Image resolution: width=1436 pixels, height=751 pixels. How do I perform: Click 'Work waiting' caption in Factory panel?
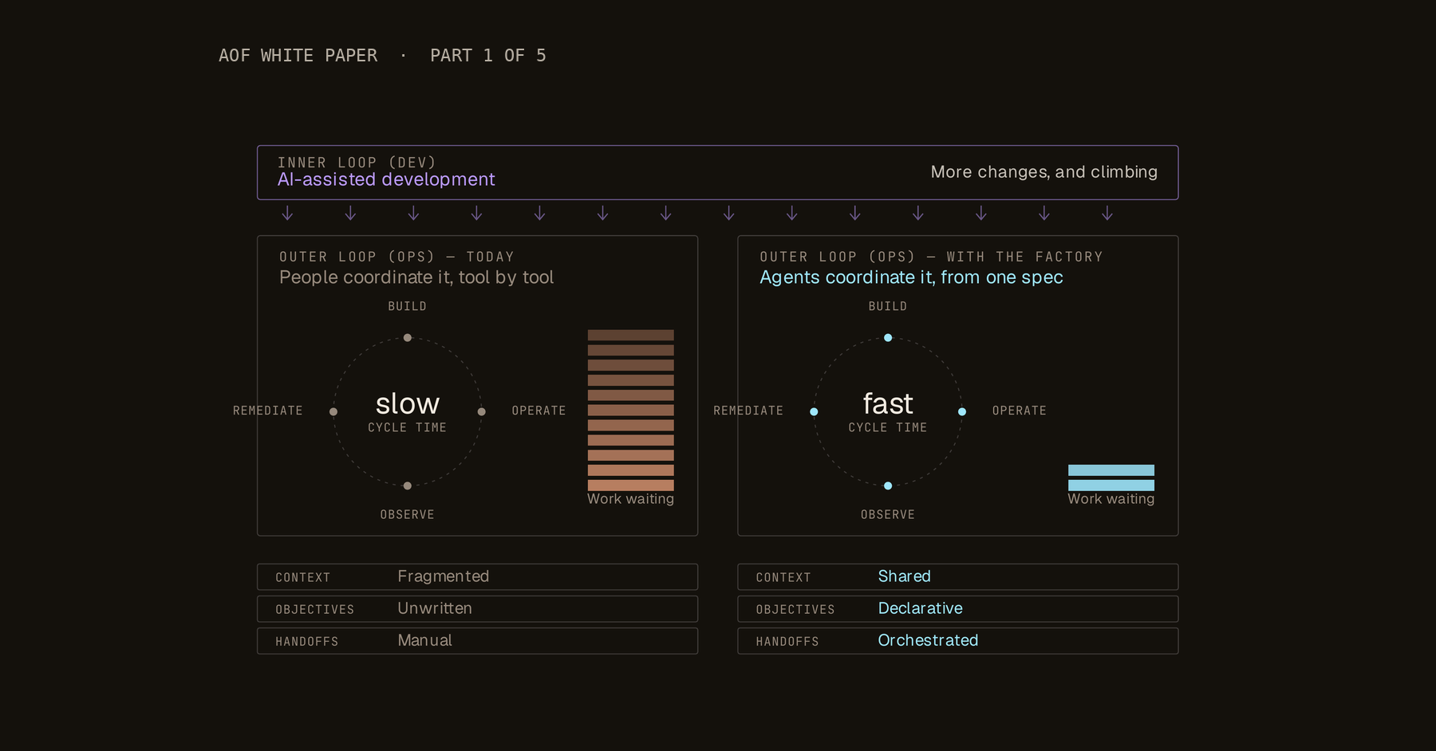pos(1111,499)
